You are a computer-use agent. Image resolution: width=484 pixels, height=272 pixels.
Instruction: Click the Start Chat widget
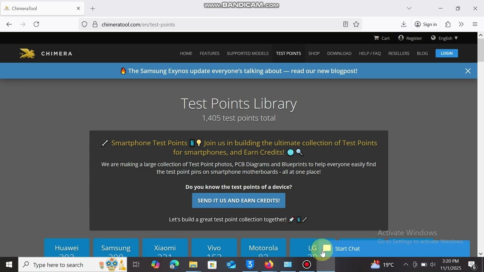pyautogui.click(x=395, y=249)
